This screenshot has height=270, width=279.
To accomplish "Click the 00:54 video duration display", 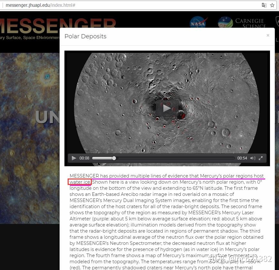I will pos(242,158).
